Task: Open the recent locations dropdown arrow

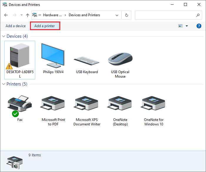Action: pyautogui.click(x=21, y=15)
